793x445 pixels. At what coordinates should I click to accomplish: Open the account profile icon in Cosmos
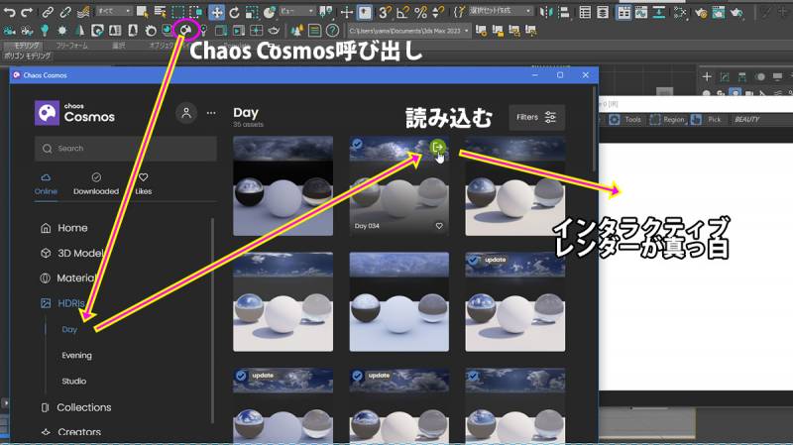point(186,113)
